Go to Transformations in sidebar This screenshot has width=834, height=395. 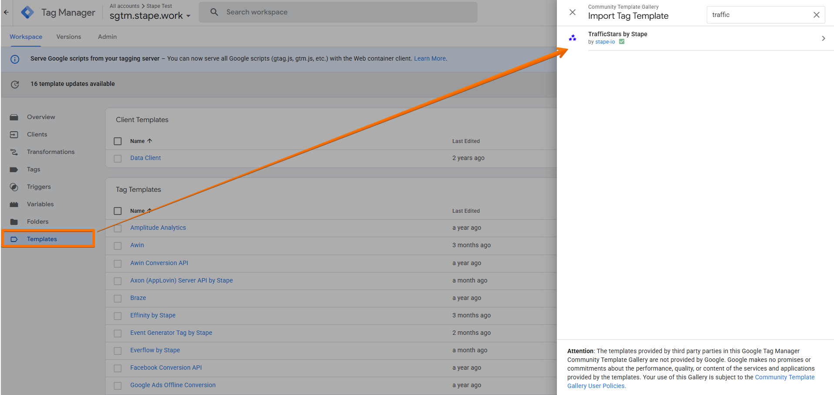(51, 152)
